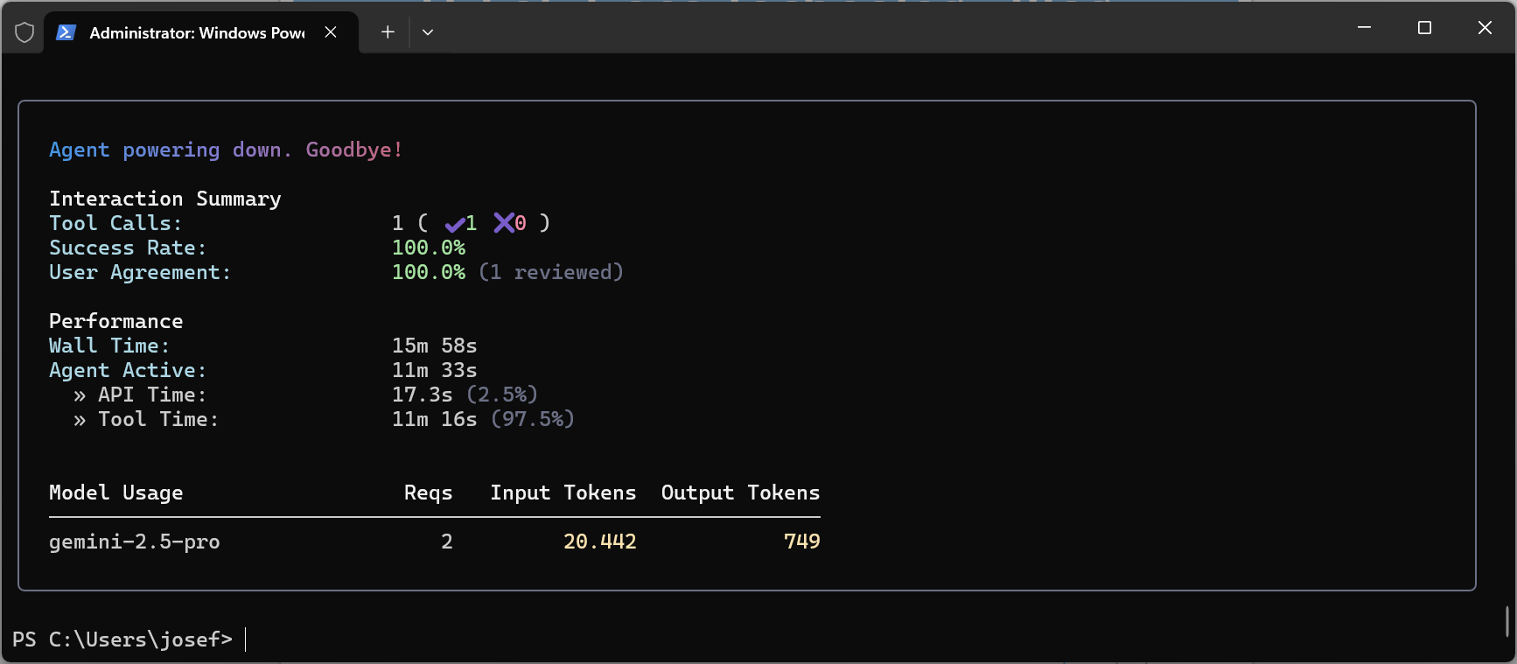Close the Administrator: Windows PowerShell tab
This screenshot has width=1517, height=664.
(331, 32)
